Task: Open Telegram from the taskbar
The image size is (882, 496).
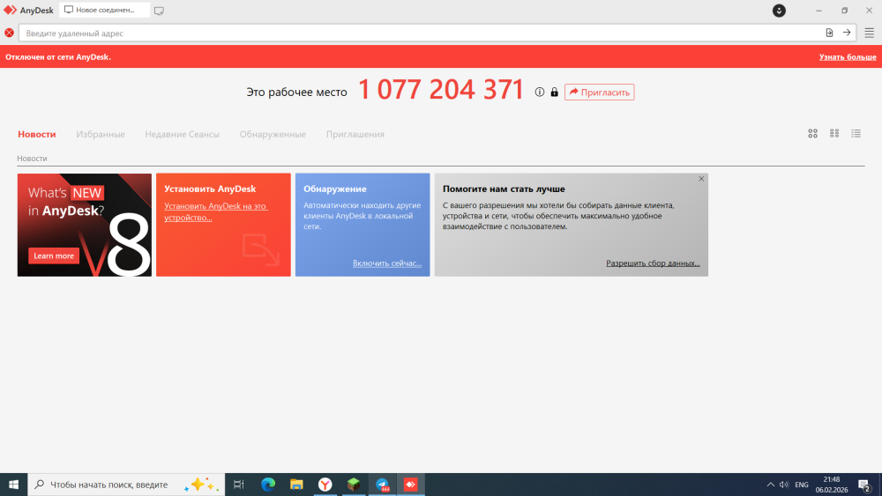Action: pos(382,485)
